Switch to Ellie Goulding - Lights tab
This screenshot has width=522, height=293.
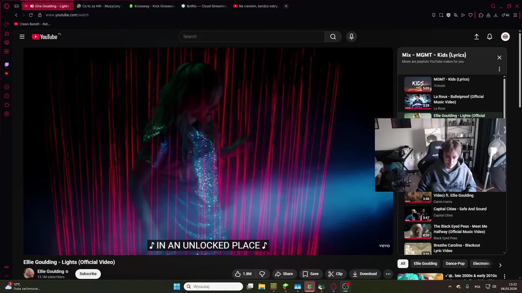pyautogui.click(x=48, y=6)
